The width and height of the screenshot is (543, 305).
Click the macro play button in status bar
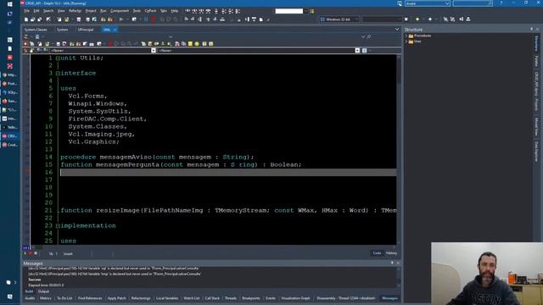tap(25, 253)
